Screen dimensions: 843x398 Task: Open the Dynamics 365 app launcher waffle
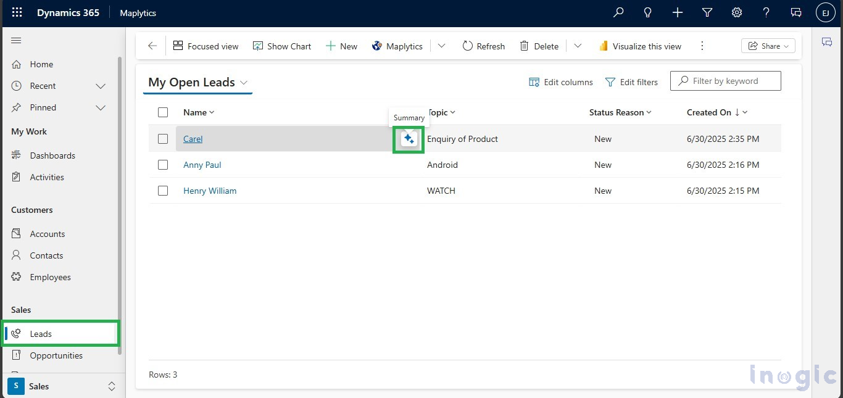17,12
